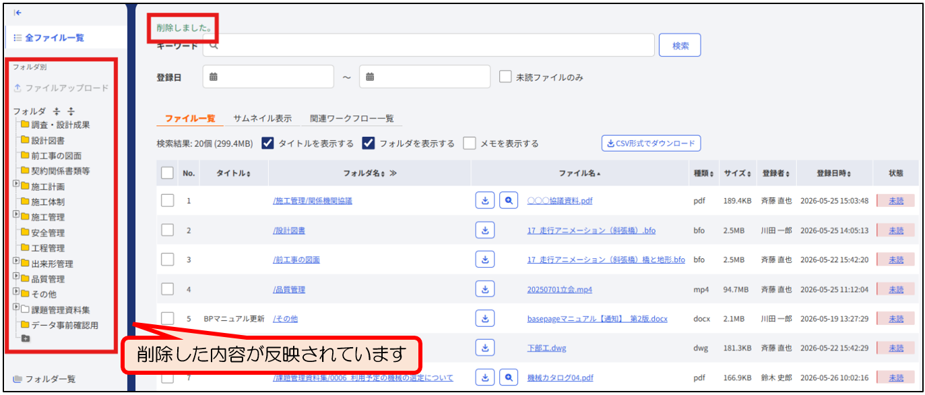Image resolution: width=925 pixels, height=395 pixels.
Task: Download ○○○協議資料.pdf via its download icon
Action: tap(484, 200)
